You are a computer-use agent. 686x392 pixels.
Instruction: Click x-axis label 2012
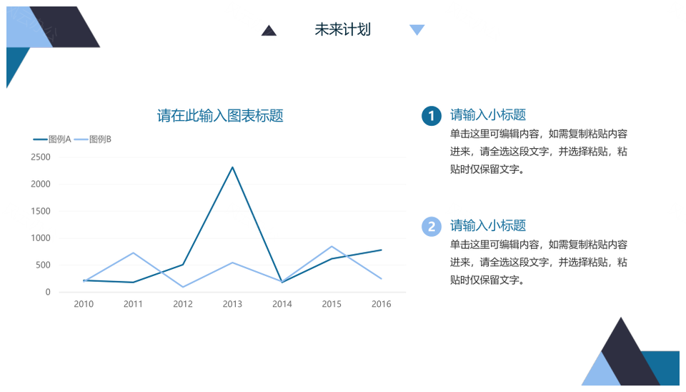coord(183,304)
